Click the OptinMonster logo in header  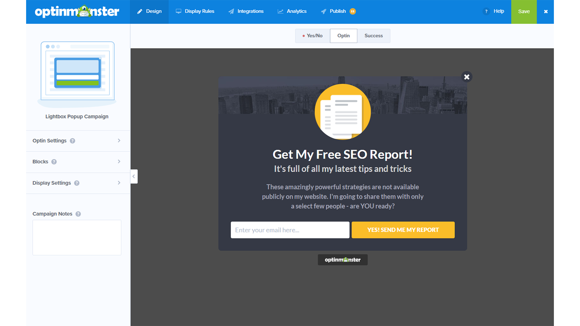click(77, 12)
